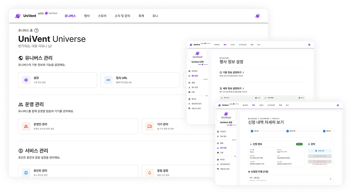Expand 기본 정보 설정하기 with its chevron
This screenshot has height=194, width=352.
[244, 72]
